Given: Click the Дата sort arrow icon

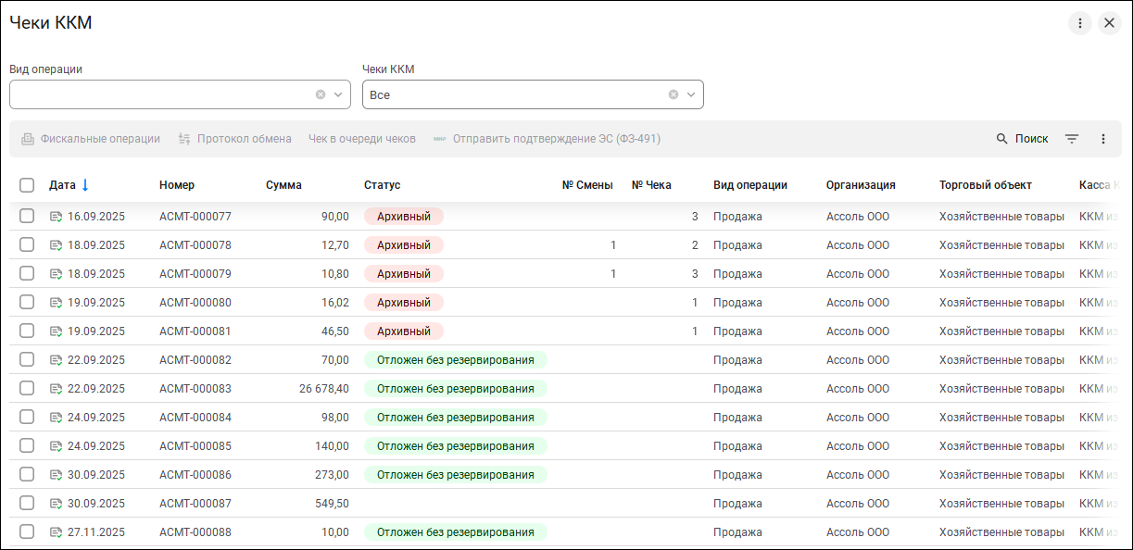Looking at the screenshot, I should (85, 185).
